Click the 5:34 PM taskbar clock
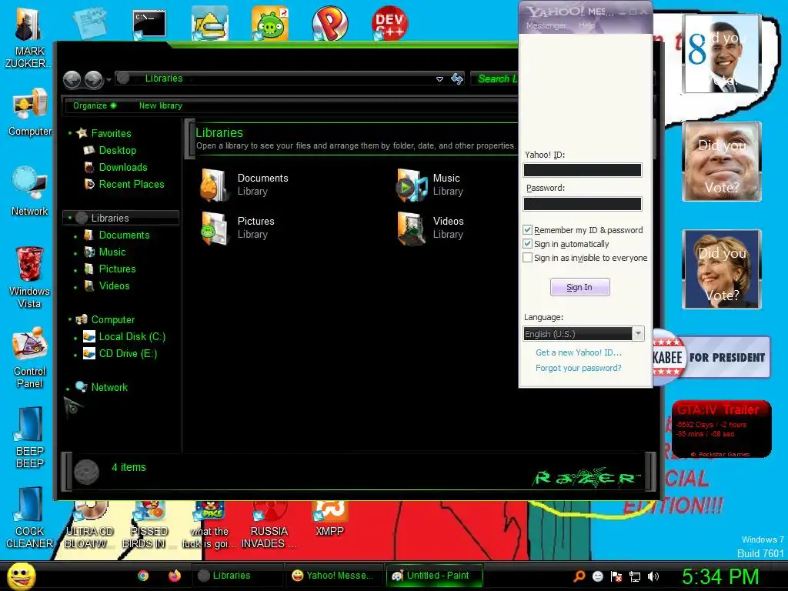Viewport: 788px width, 591px height. (720, 576)
